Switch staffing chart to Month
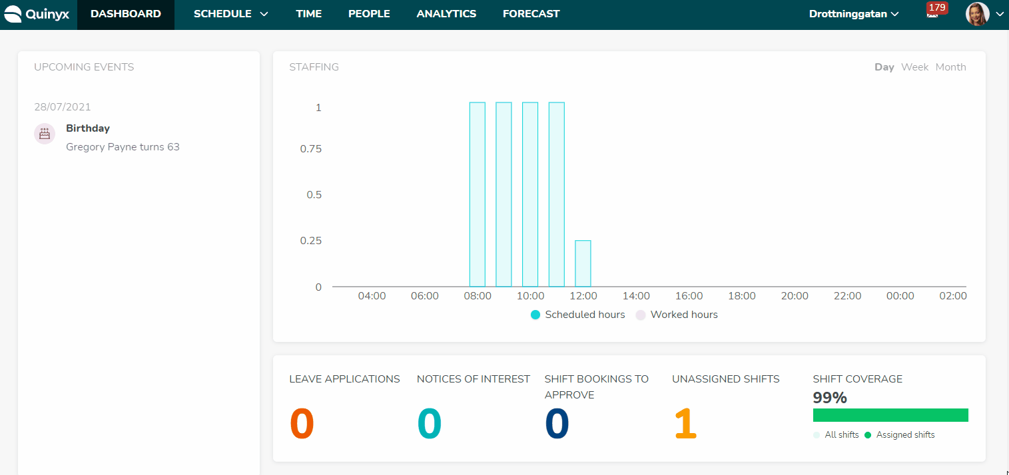The height and width of the screenshot is (475, 1009). click(x=950, y=67)
